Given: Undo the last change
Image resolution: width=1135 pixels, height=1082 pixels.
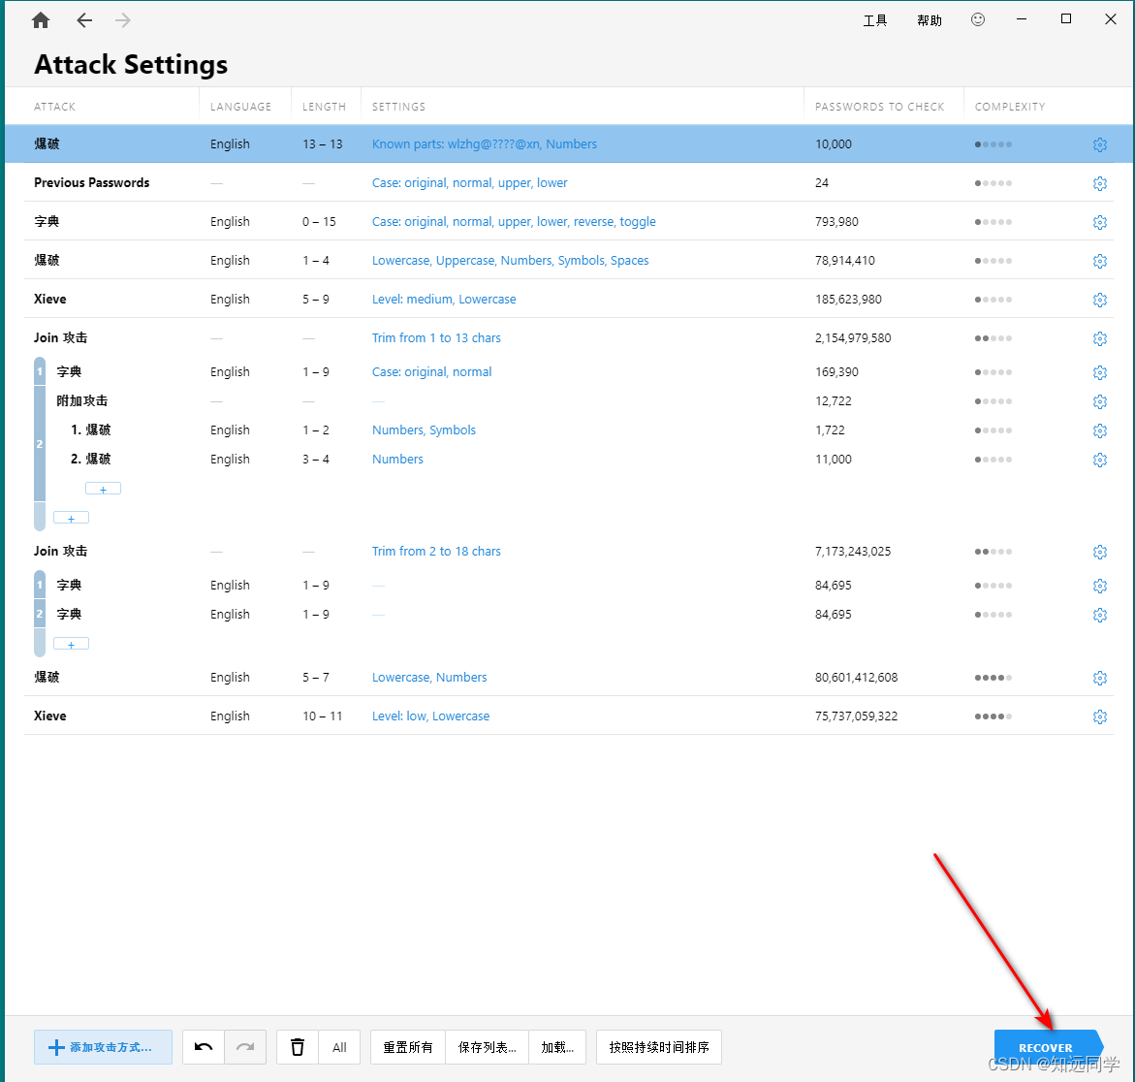Looking at the screenshot, I should tap(204, 1047).
